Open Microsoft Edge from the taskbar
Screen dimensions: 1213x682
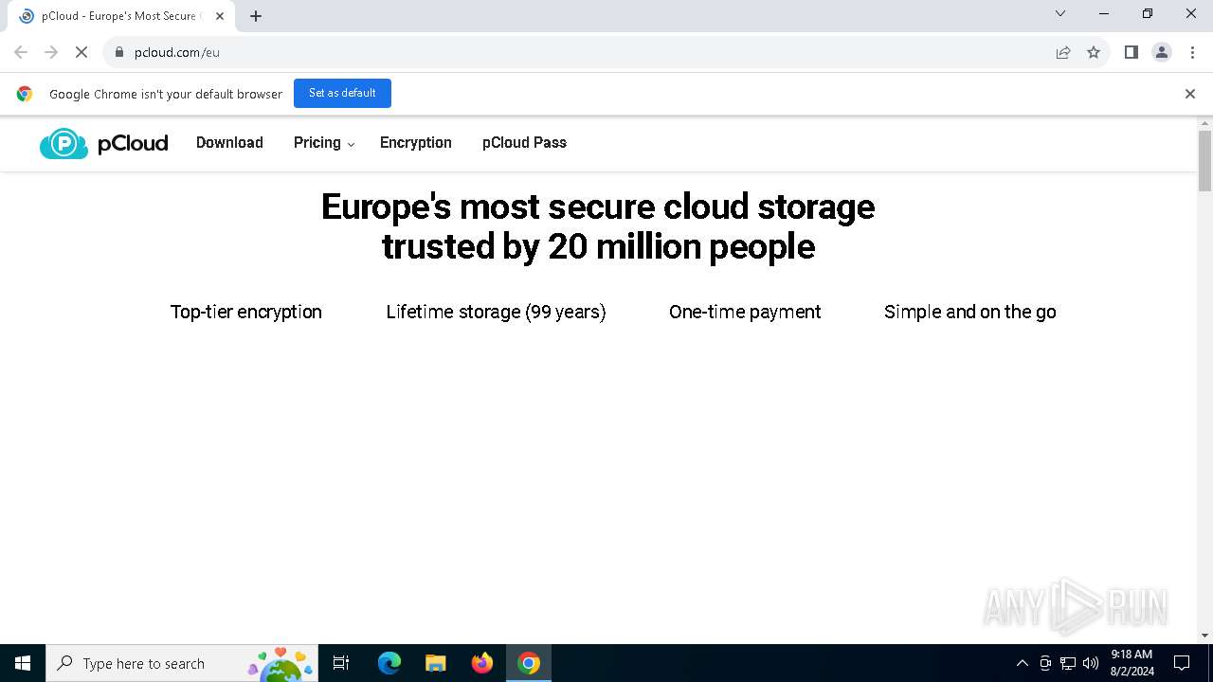(x=389, y=663)
